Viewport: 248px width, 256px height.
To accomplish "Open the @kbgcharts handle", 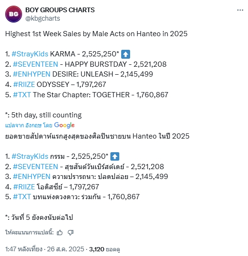I will click(43, 18).
